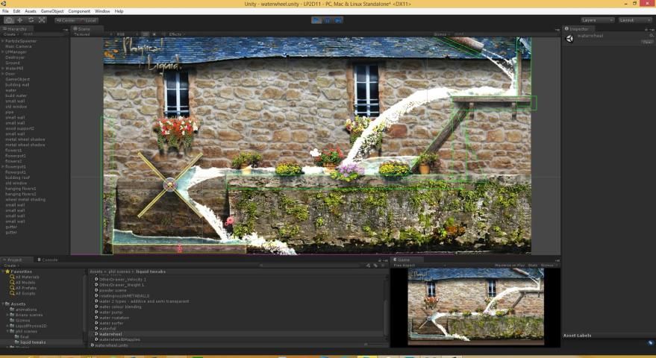Click the Unity waterwheel asset icon in Inspector
Viewport: 656px width, 358px height.
point(570,38)
